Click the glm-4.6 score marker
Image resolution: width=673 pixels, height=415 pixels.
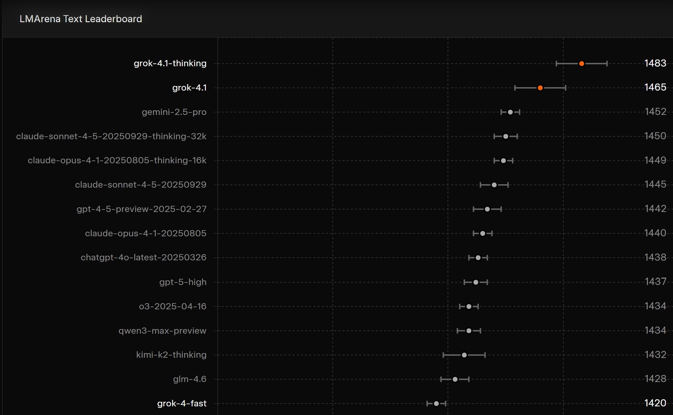[x=455, y=379]
